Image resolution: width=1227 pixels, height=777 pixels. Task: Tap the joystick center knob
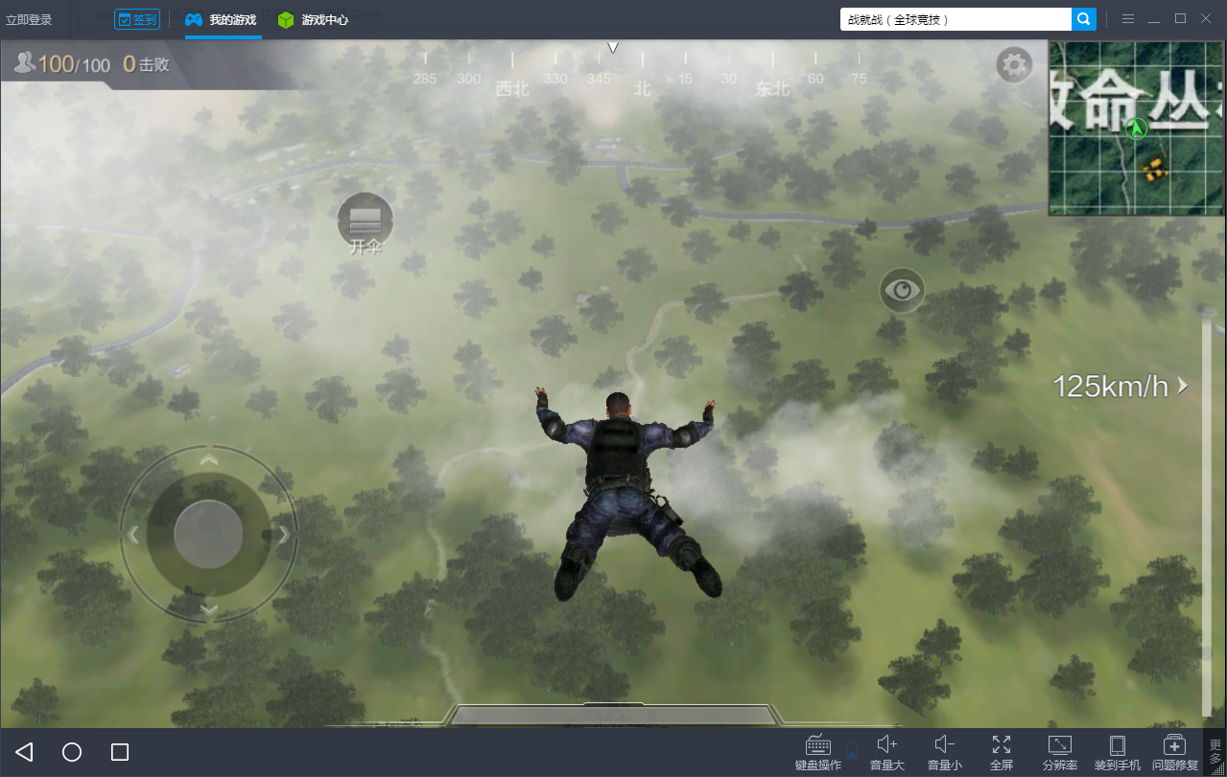point(208,534)
